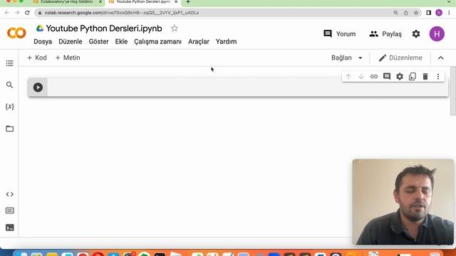Bookmark this page with the star
The image size is (456, 256).
[x=416, y=13]
